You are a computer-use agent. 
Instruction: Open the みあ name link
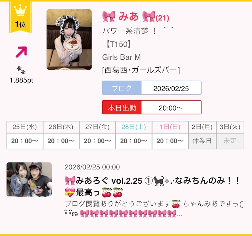tap(128, 17)
